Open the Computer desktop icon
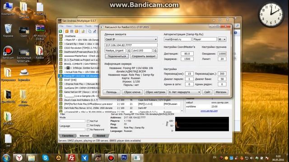The image size is (289, 162). 8,9
